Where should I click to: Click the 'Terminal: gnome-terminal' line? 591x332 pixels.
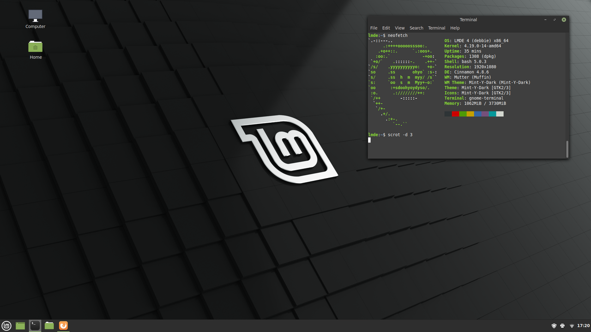point(474,98)
